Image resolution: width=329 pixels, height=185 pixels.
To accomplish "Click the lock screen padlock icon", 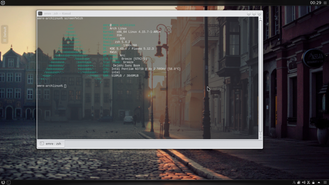I will pyautogui.click(x=313, y=182).
